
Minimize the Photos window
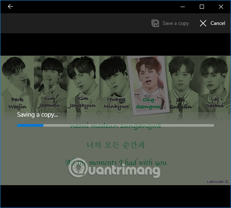(183, 7)
